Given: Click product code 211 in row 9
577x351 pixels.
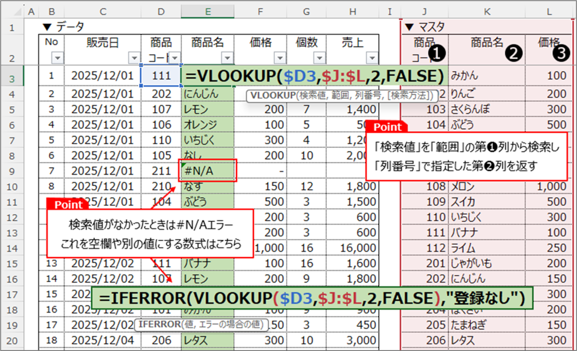Looking at the screenshot, I should coord(162,170).
